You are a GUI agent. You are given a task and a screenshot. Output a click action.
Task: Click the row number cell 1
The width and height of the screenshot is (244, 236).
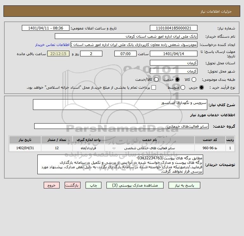(x=230, y=148)
